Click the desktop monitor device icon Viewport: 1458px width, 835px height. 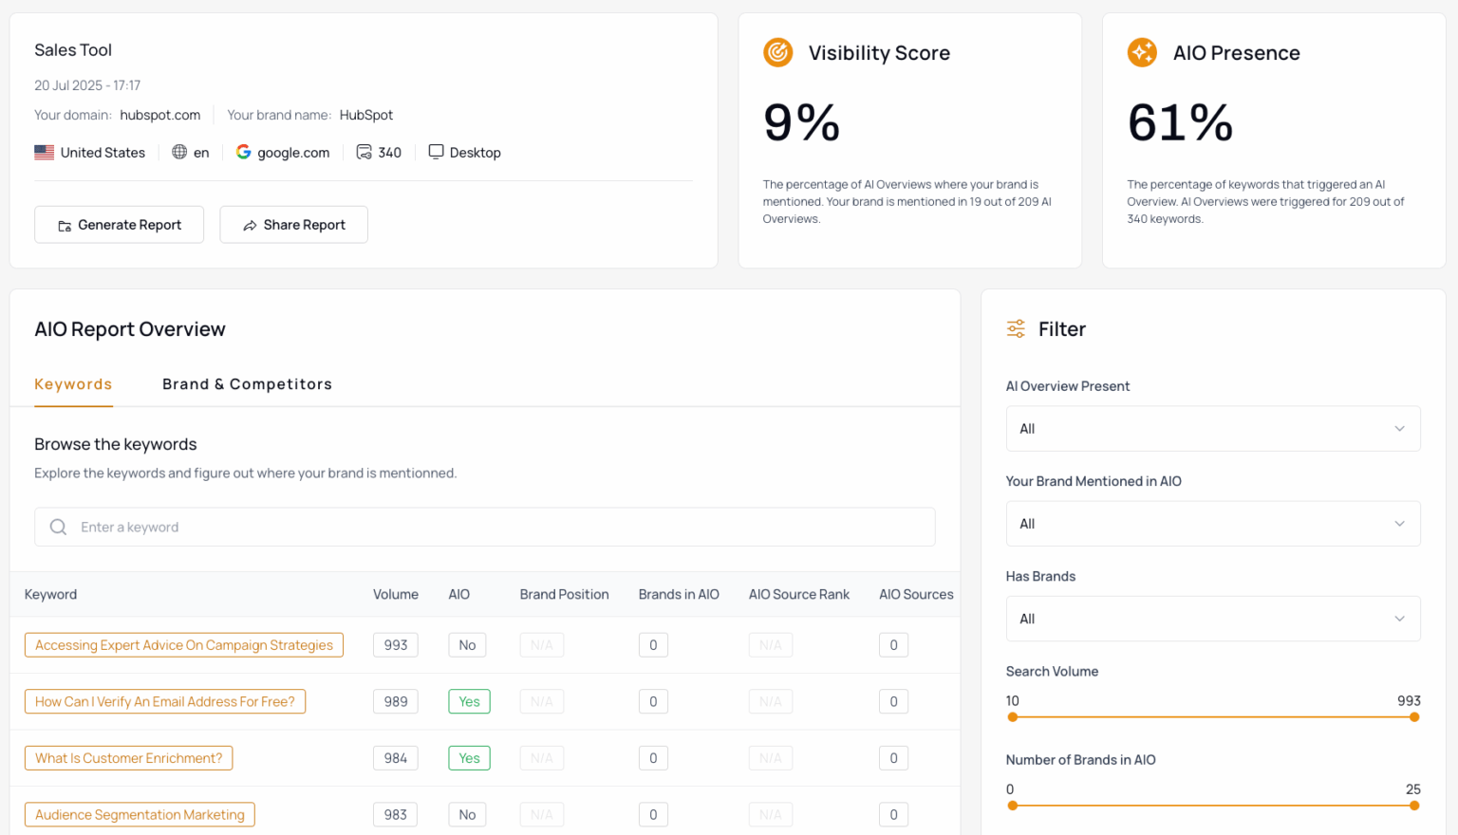436,152
